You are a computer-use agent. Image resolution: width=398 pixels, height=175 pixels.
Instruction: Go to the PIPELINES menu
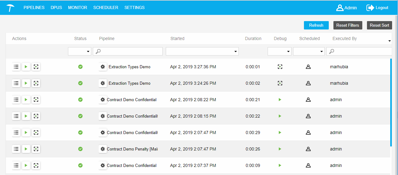point(34,8)
